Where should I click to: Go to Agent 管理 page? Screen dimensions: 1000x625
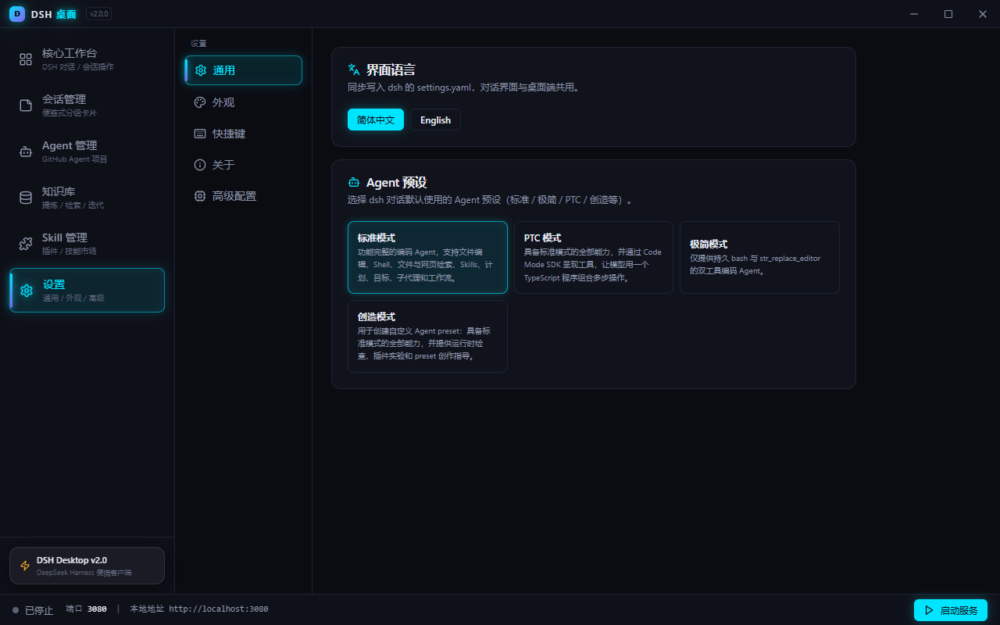[87, 152]
